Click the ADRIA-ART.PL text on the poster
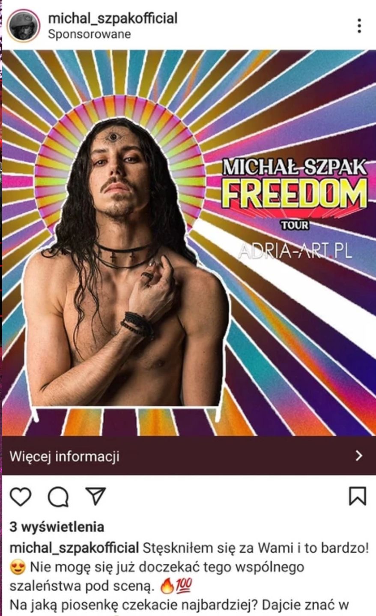This screenshot has width=376, height=616. pos(295,251)
